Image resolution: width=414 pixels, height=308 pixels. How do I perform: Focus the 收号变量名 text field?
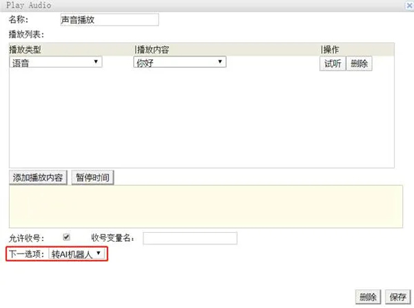(190, 238)
